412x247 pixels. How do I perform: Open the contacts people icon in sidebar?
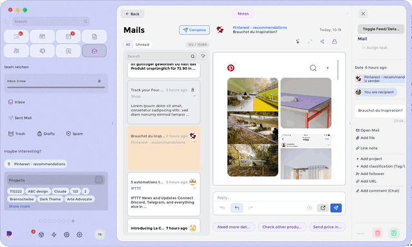[x=16, y=51]
